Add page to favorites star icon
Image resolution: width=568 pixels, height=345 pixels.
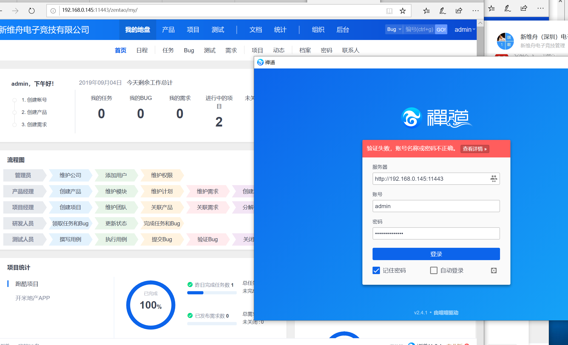click(403, 11)
